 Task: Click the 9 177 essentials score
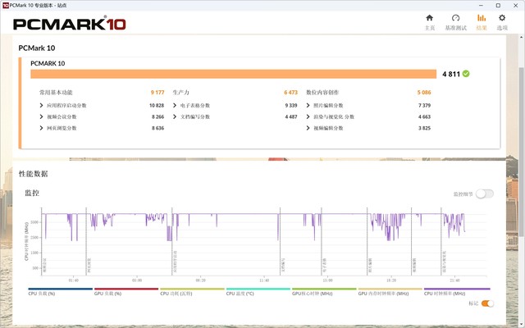(157, 93)
